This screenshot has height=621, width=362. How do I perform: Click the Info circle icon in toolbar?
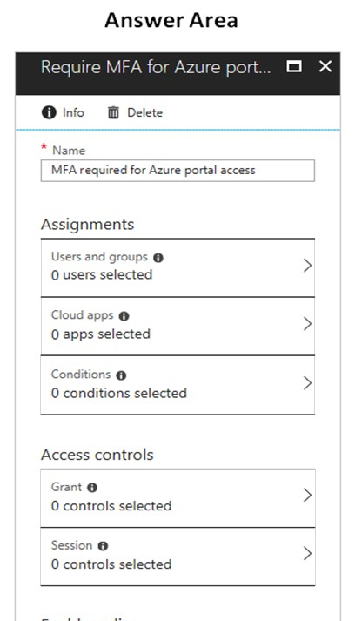pyautogui.click(x=49, y=112)
